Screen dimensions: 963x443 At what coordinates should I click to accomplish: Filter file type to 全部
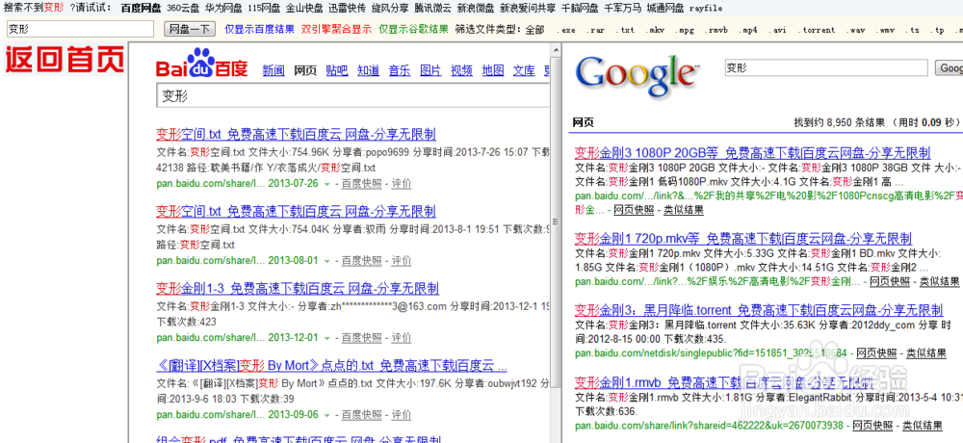[534, 30]
